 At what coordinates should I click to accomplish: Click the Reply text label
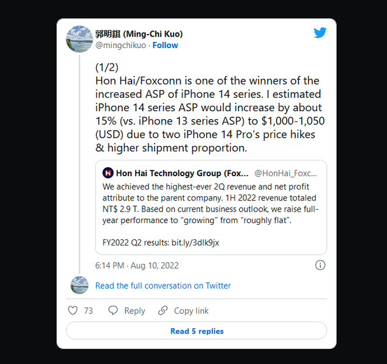[x=134, y=311]
